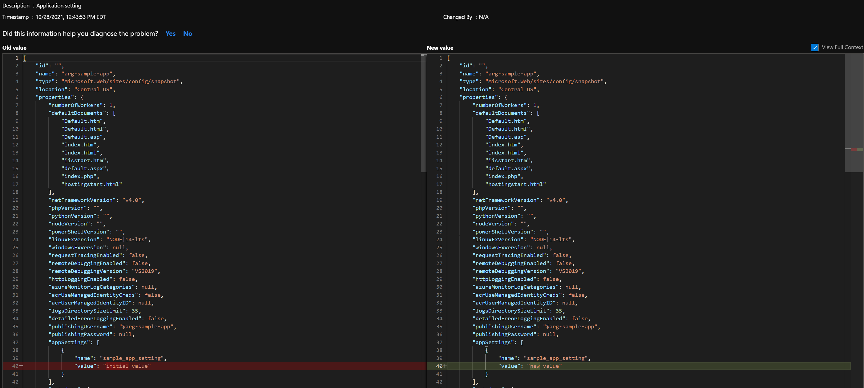This screenshot has width=864, height=388.
Task: Uncheck the View Full Context checkbox
Action: click(814, 47)
